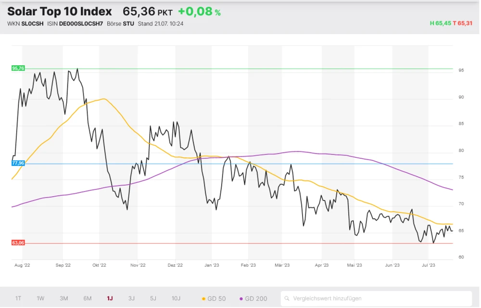Choose the 6M time period
Image resolution: width=481 pixels, height=308 pixels.
pos(87,298)
